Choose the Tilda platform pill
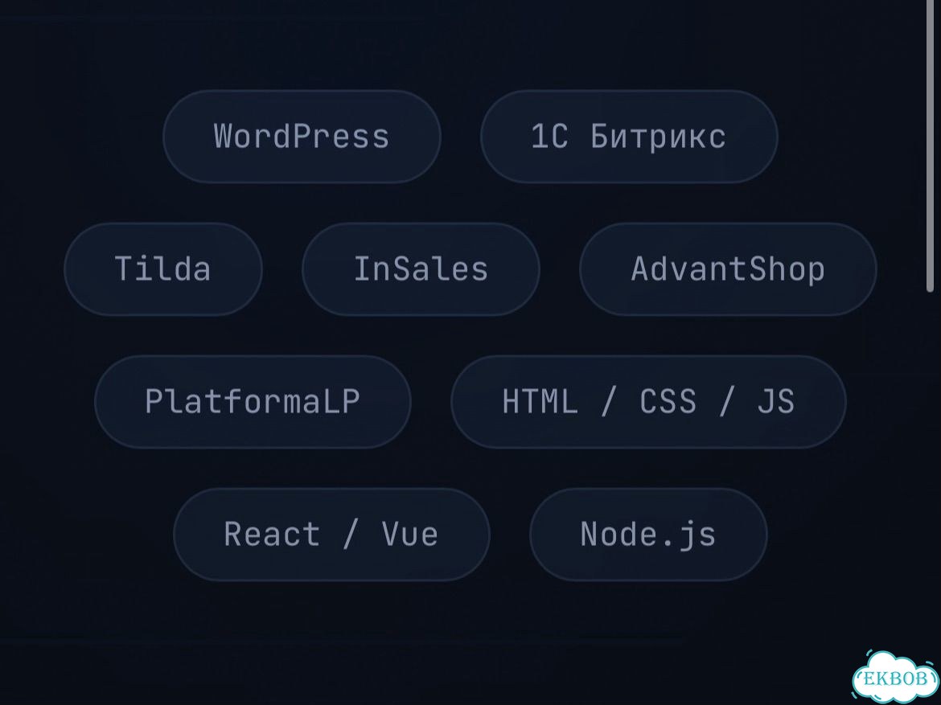This screenshot has width=941, height=705. pos(163,268)
